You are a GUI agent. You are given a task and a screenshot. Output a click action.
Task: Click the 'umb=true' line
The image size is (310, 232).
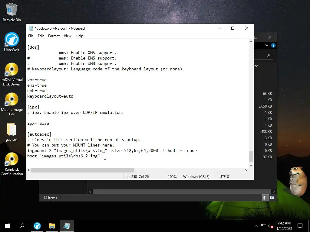[37, 91]
